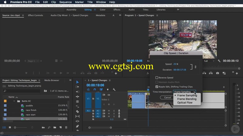Click Cancel in Clip Speed dialog
The width and height of the screenshot is (243, 136).
point(167,97)
